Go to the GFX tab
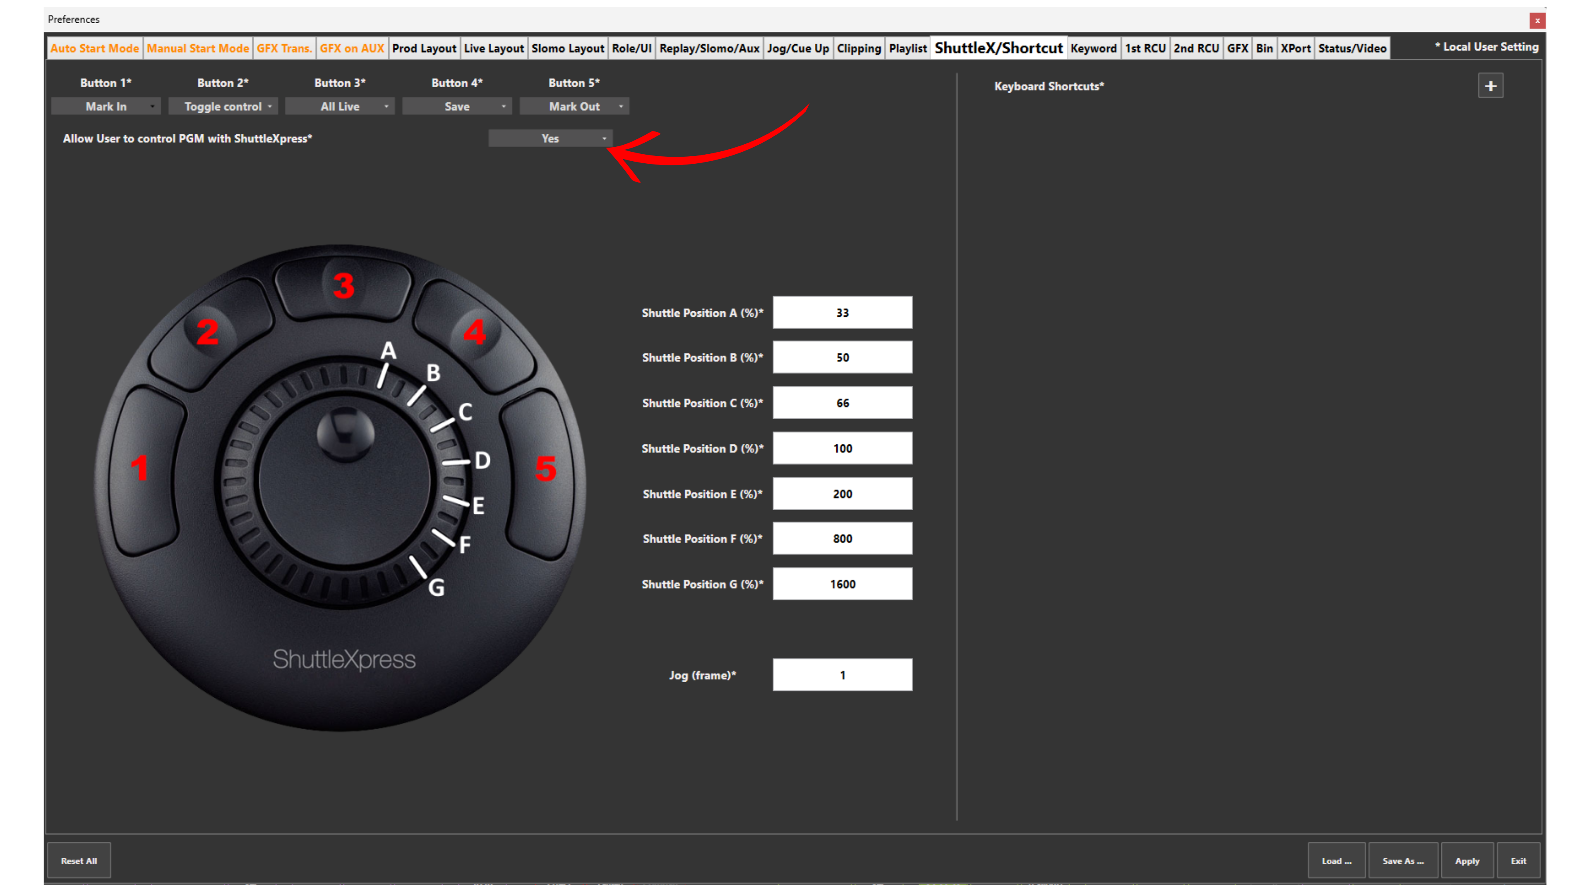The width and height of the screenshot is (1589, 893). pyautogui.click(x=1238, y=48)
